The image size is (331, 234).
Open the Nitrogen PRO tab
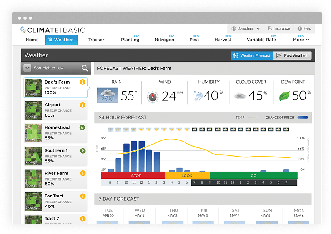coord(164,40)
